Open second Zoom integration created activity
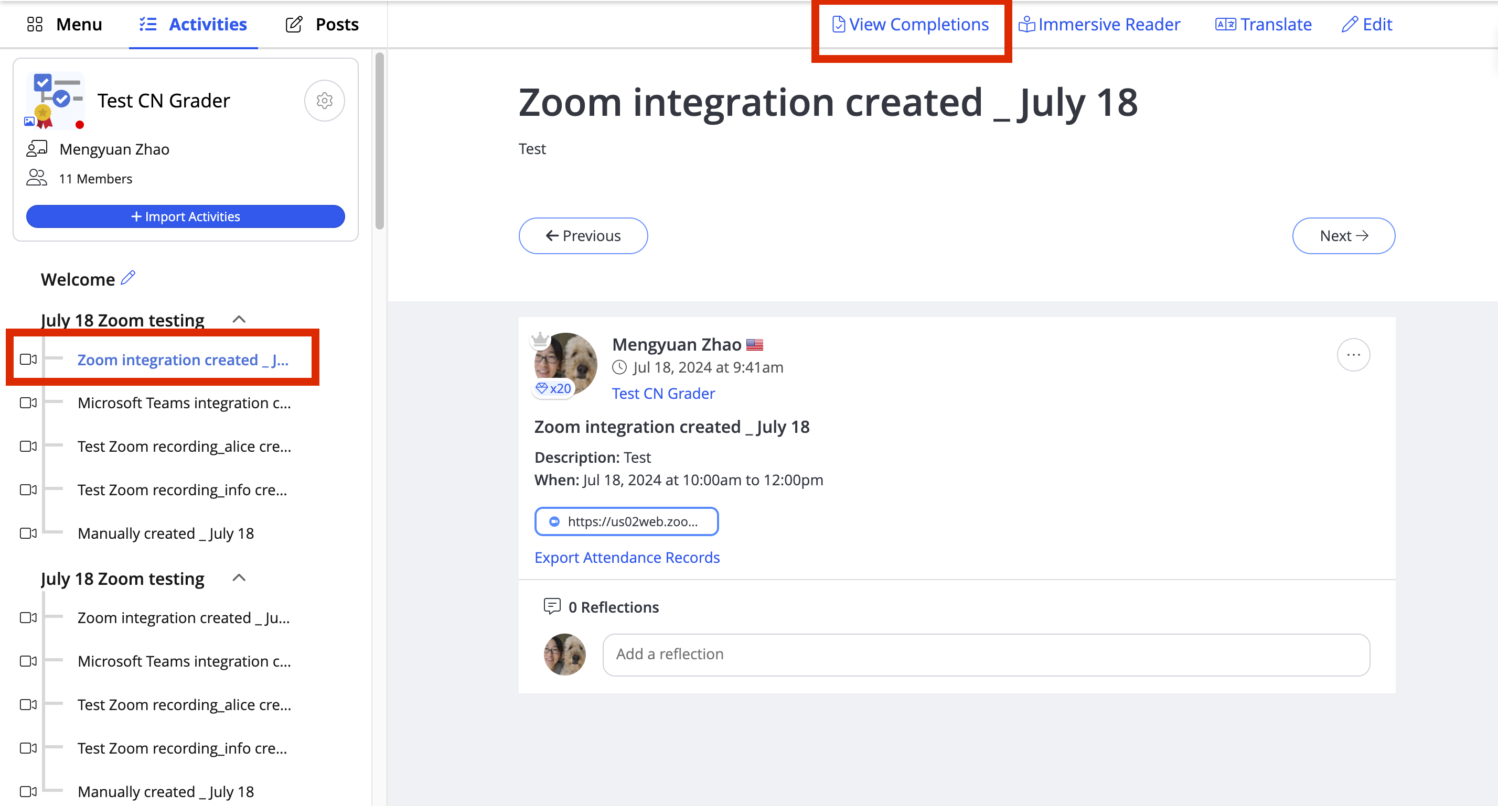Viewport: 1498px width, 806px height. click(184, 618)
